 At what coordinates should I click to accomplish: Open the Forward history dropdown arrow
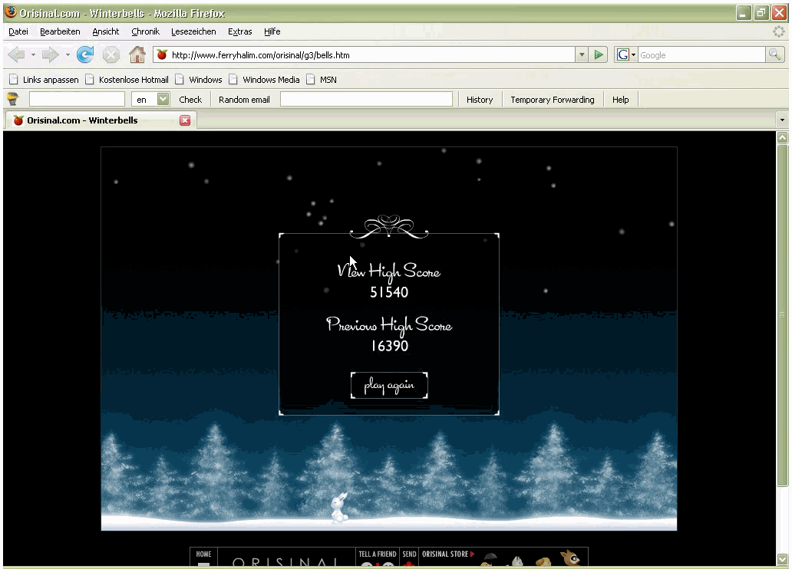pyautogui.click(x=68, y=54)
